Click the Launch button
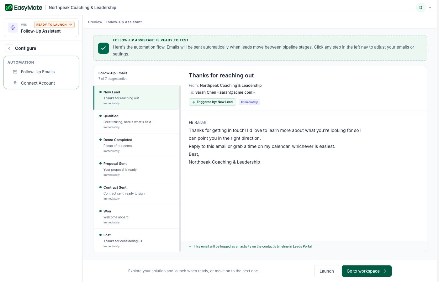 tap(326, 271)
